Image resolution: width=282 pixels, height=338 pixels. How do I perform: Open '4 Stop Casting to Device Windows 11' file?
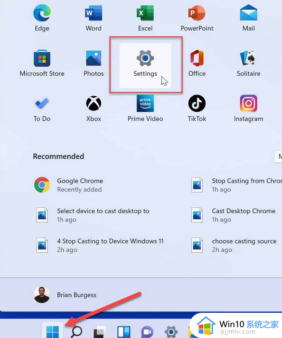100,245
